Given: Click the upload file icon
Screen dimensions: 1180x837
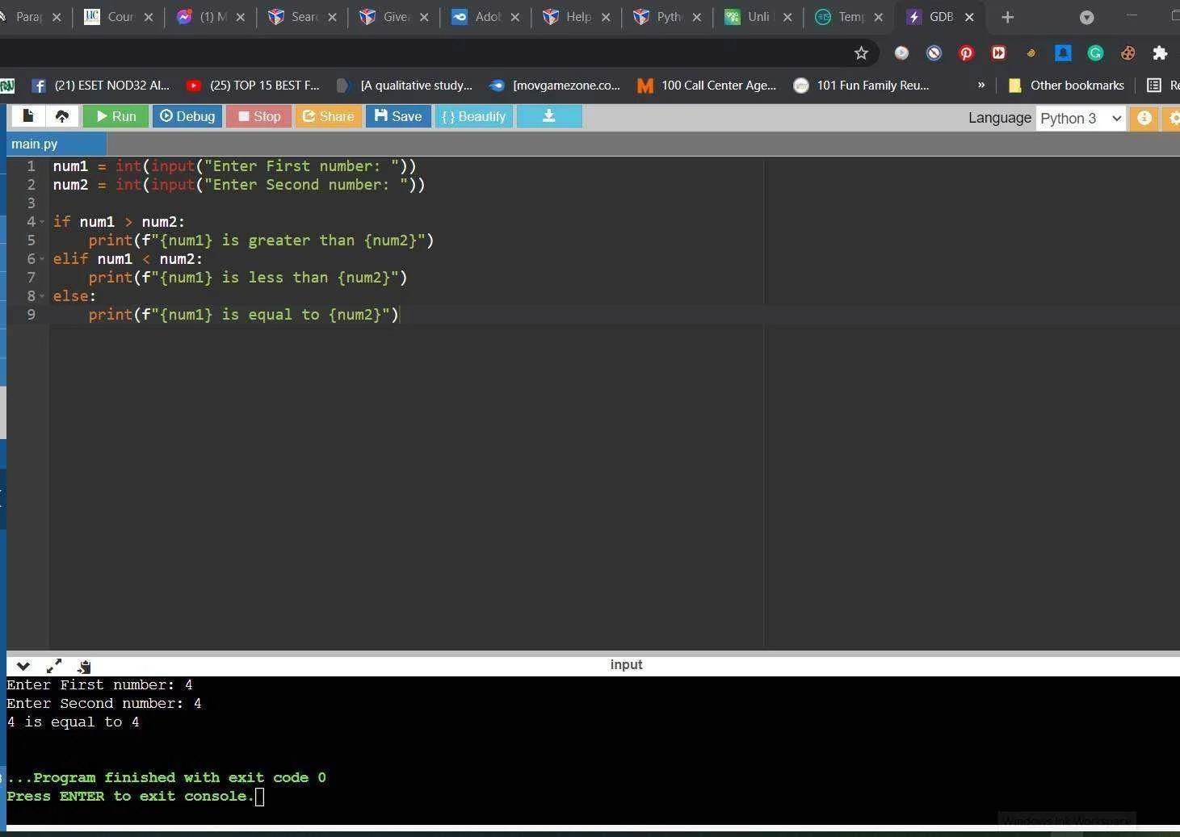Looking at the screenshot, I should point(61,116).
